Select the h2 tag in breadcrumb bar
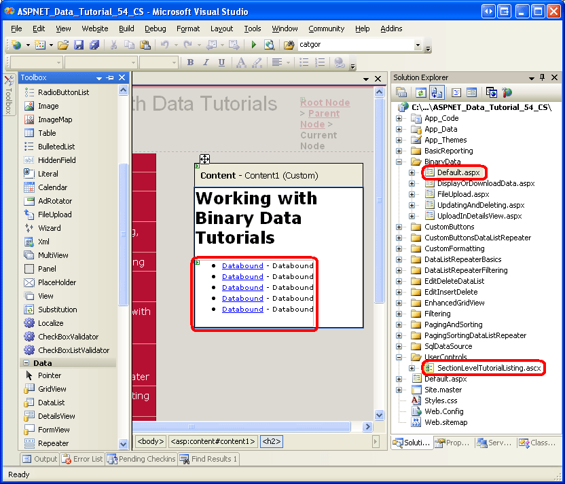 pyautogui.click(x=272, y=441)
